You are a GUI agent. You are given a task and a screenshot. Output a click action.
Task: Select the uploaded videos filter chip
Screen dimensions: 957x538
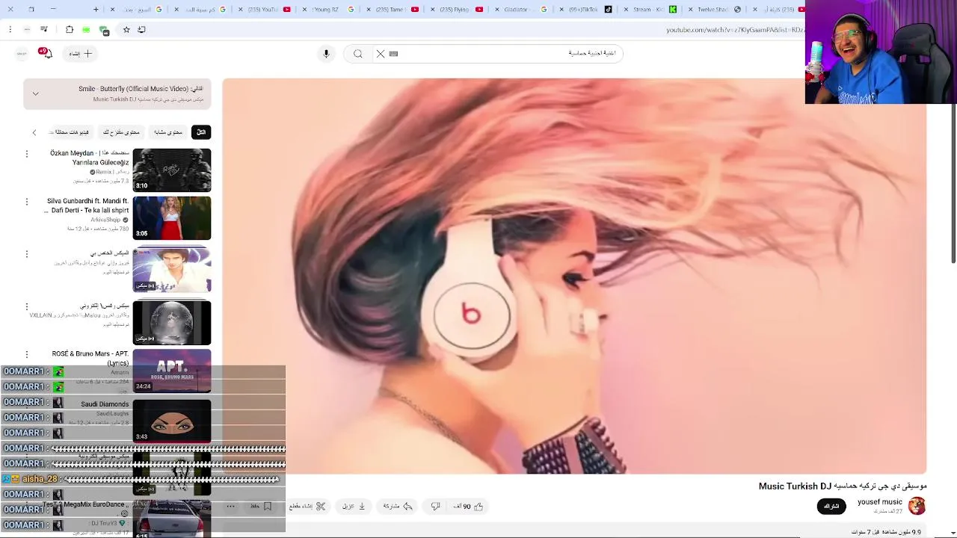point(70,132)
